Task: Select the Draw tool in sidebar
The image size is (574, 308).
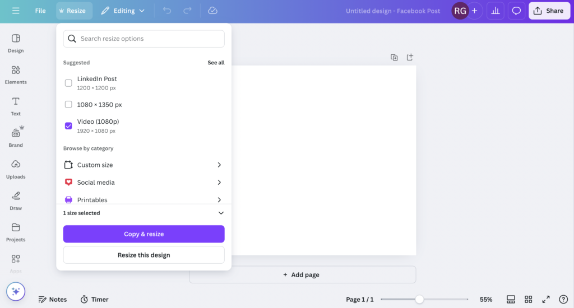Action: 15,201
